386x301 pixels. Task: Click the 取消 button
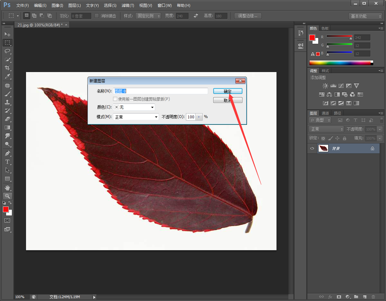(228, 100)
